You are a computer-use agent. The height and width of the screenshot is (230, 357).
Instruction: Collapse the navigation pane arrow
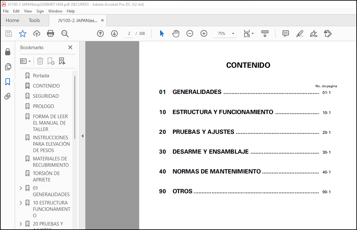pyautogui.click(x=82, y=136)
